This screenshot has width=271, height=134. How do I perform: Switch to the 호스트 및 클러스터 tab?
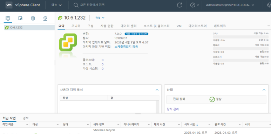(x=156, y=26)
